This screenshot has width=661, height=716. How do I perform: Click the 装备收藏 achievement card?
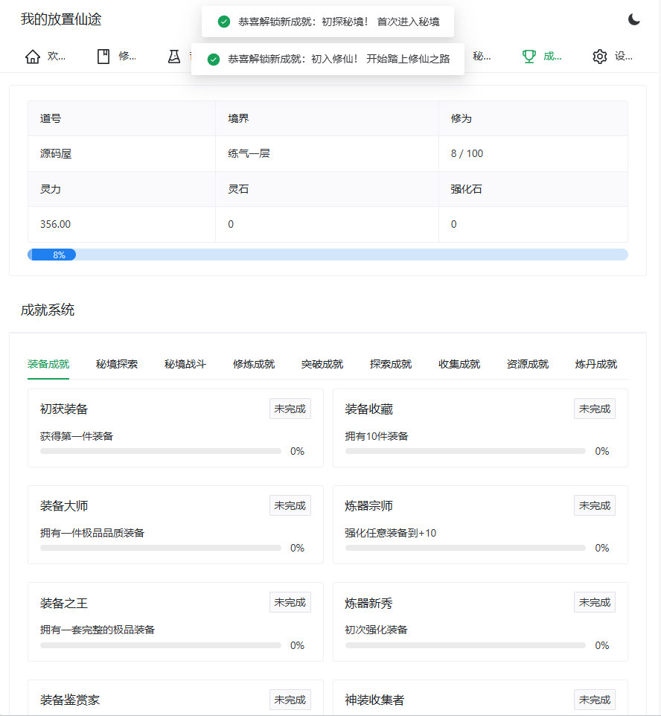(479, 428)
